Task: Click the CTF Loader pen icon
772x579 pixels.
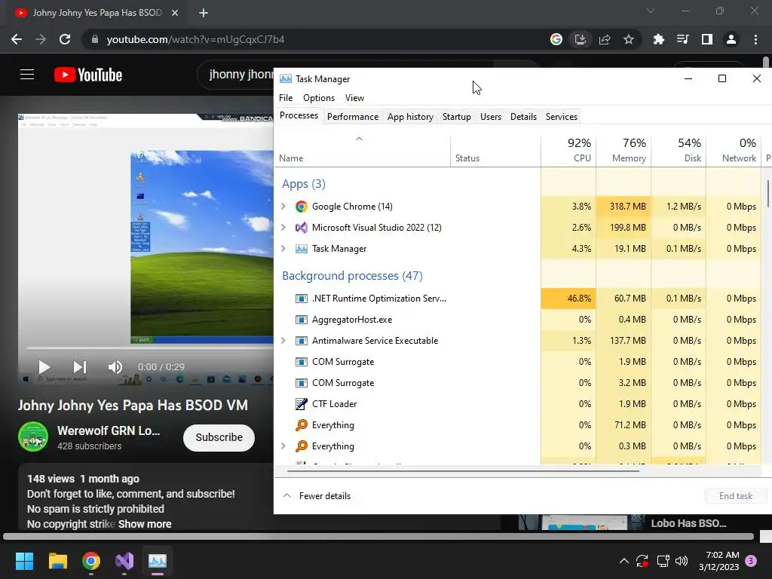Action: click(302, 404)
